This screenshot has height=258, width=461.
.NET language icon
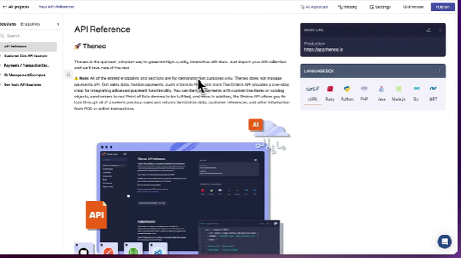(x=433, y=88)
